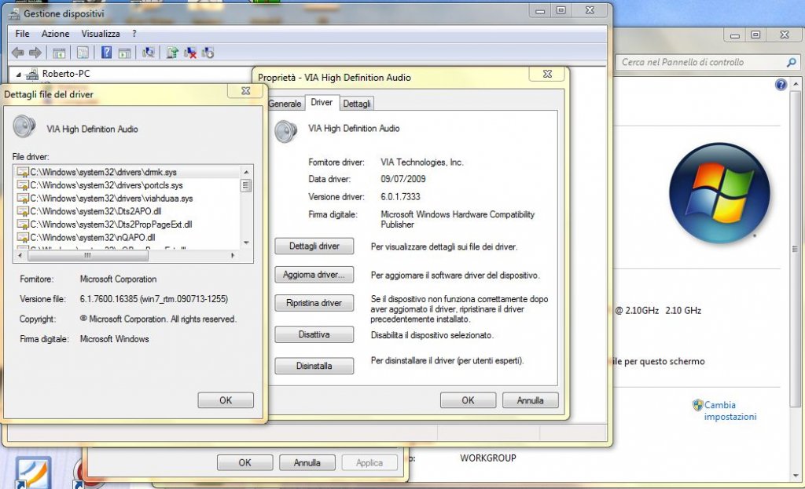This screenshot has height=489, width=805.
Task: Select the portcls.sys driver file row
Action: pyautogui.click(x=128, y=185)
